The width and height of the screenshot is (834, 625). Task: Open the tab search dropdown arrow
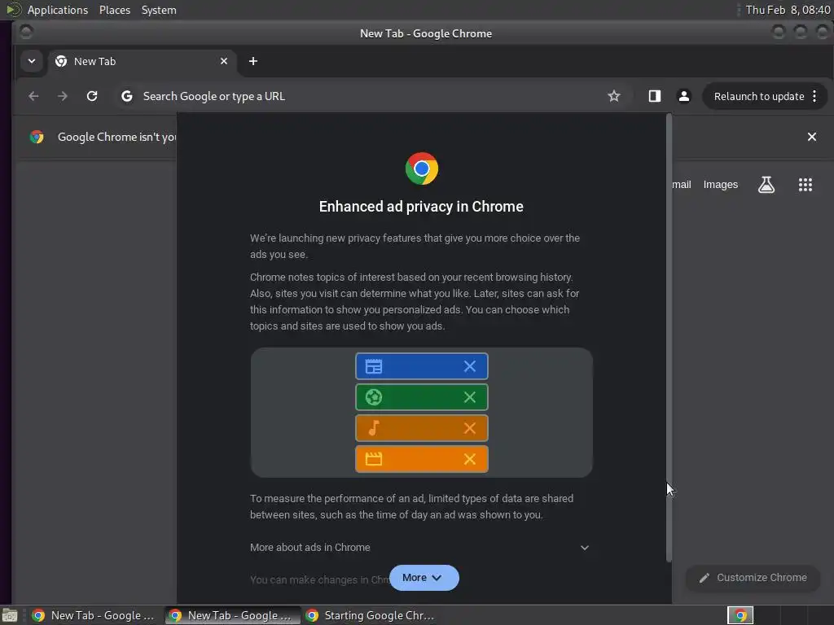32,61
